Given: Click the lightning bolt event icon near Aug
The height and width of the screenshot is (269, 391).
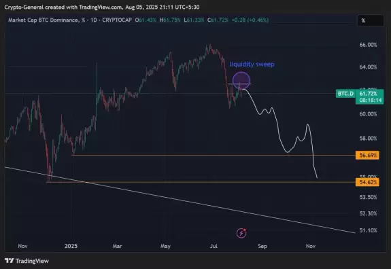Looking at the screenshot, I should click(241, 233).
